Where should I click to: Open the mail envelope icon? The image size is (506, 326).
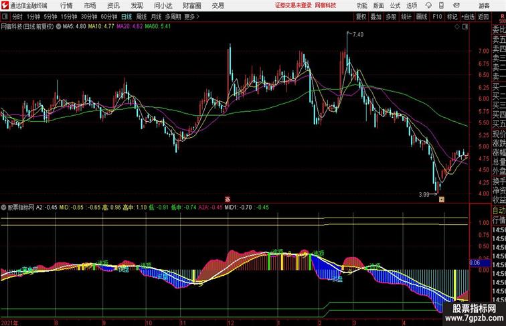pos(456,5)
